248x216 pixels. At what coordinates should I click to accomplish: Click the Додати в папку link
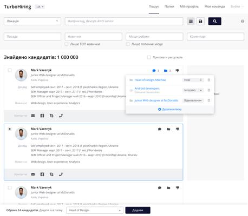(x=170, y=109)
